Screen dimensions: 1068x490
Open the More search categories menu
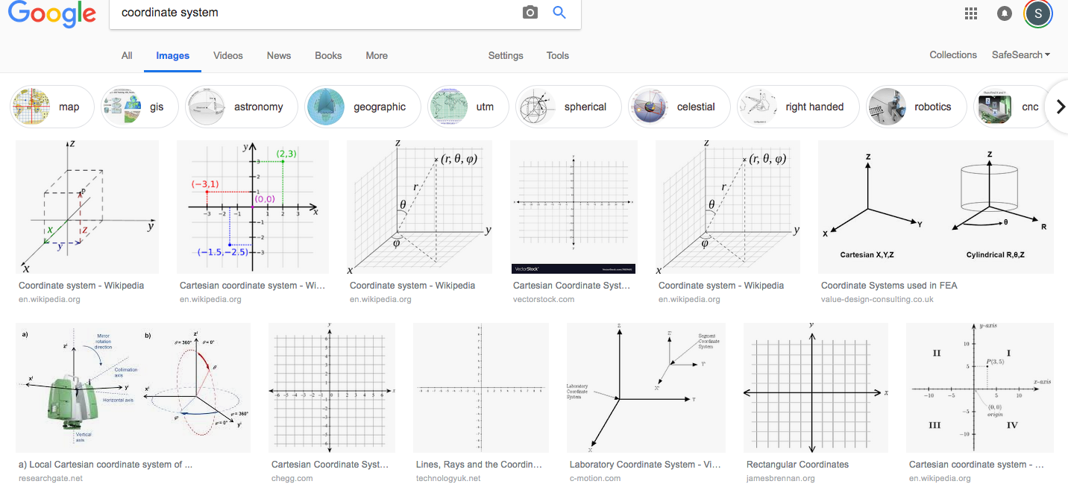pos(377,56)
